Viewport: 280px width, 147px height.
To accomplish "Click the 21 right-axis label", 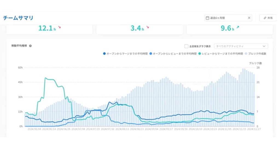I will click(258, 82).
